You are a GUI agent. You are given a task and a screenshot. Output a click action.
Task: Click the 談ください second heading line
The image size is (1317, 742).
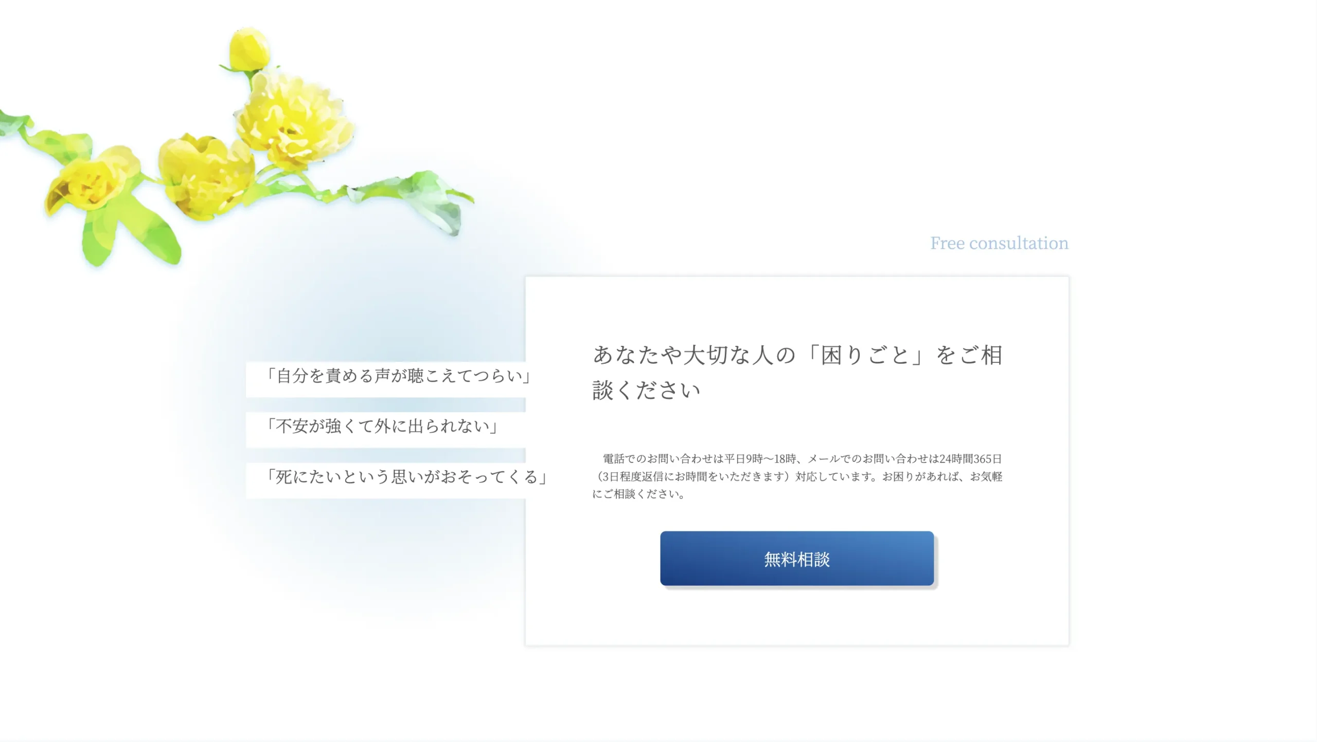[646, 390]
